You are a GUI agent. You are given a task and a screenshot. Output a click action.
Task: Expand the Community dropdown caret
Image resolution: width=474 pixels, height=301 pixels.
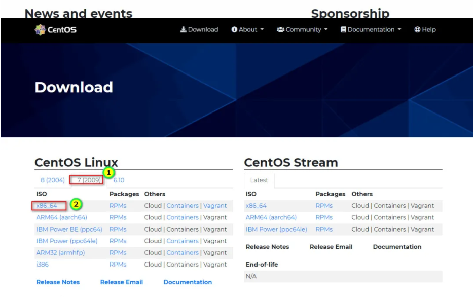coord(326,29)
